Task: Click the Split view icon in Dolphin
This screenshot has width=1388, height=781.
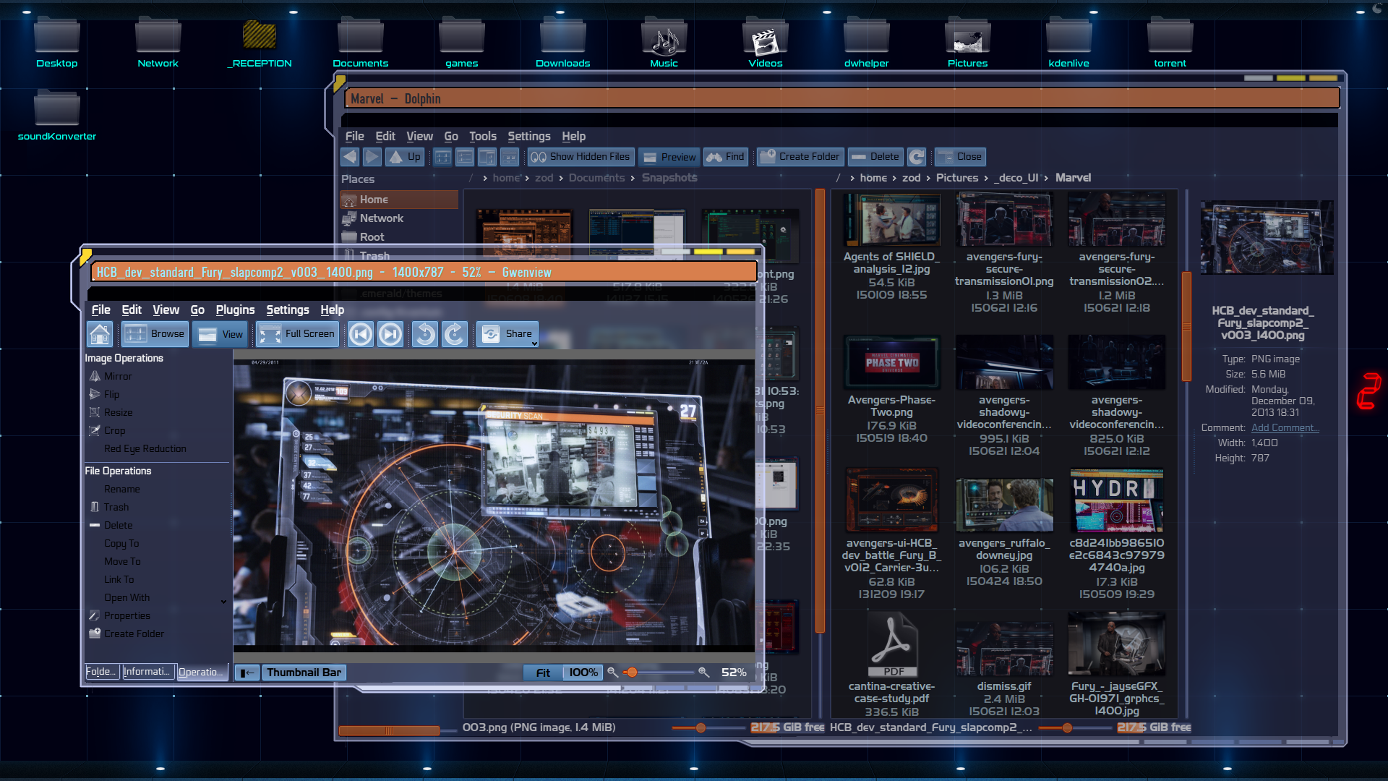Action: tap(510, 157)
